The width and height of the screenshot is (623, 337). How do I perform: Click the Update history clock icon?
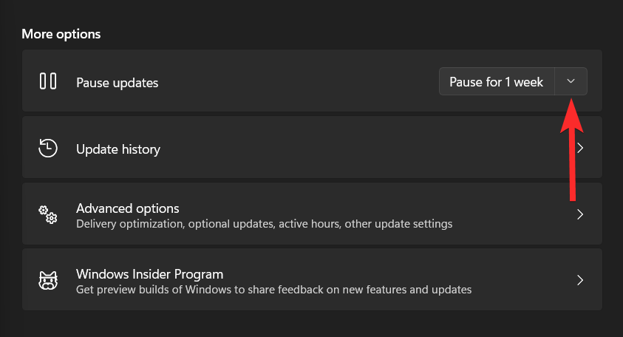point(48,149)
